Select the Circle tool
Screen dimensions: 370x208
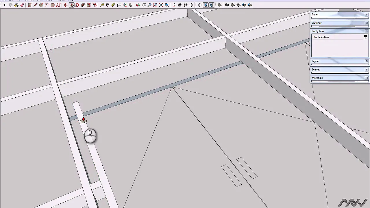coord(41,5)
